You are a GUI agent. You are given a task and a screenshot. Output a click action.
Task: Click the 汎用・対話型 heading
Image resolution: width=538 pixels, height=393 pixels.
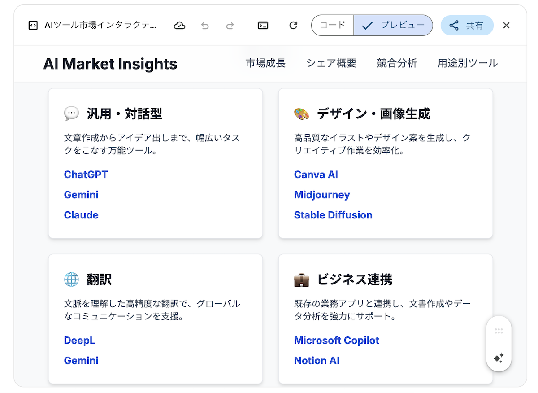[124, 114]
